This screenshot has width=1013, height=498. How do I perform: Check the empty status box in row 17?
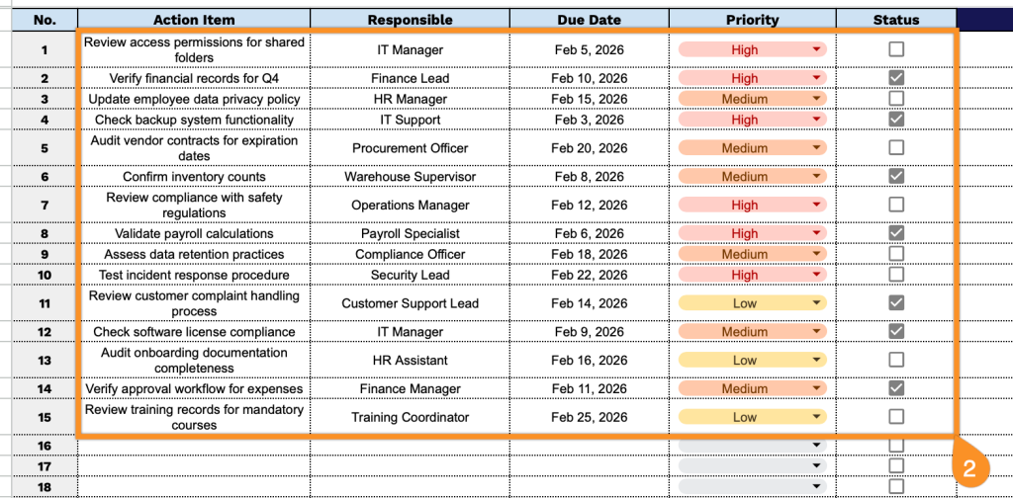(x=896, y=465)
